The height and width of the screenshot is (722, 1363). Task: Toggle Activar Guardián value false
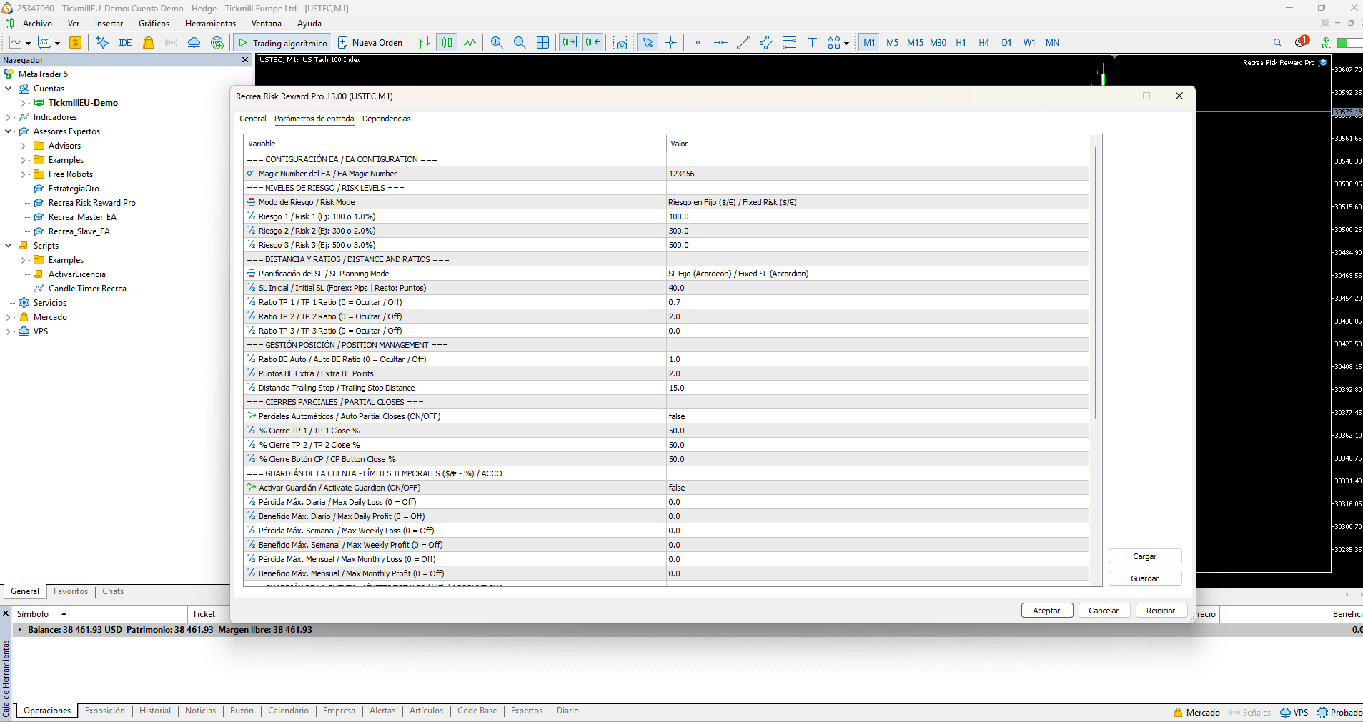point(878,488)
